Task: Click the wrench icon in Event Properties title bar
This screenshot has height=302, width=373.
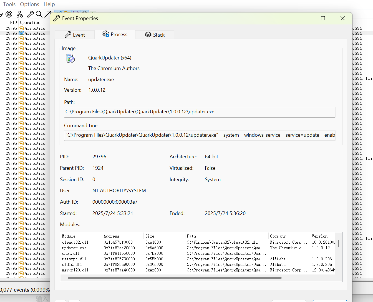Action: (57, 18)
